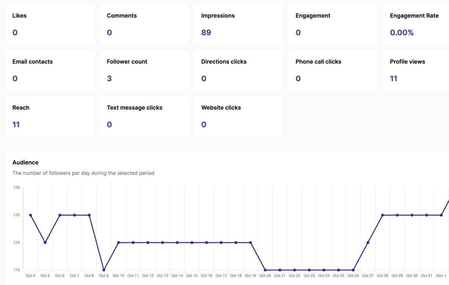This screenshot has width=449, height=285.
Task: Click the Oct 29 x-axis date label
Action: (x=397, y=276)
